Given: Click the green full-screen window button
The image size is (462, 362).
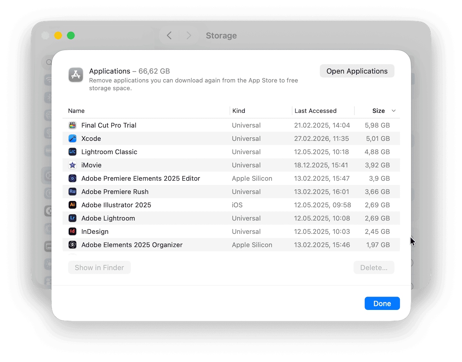Looking at the screenshot, I should tap(71, 36).
